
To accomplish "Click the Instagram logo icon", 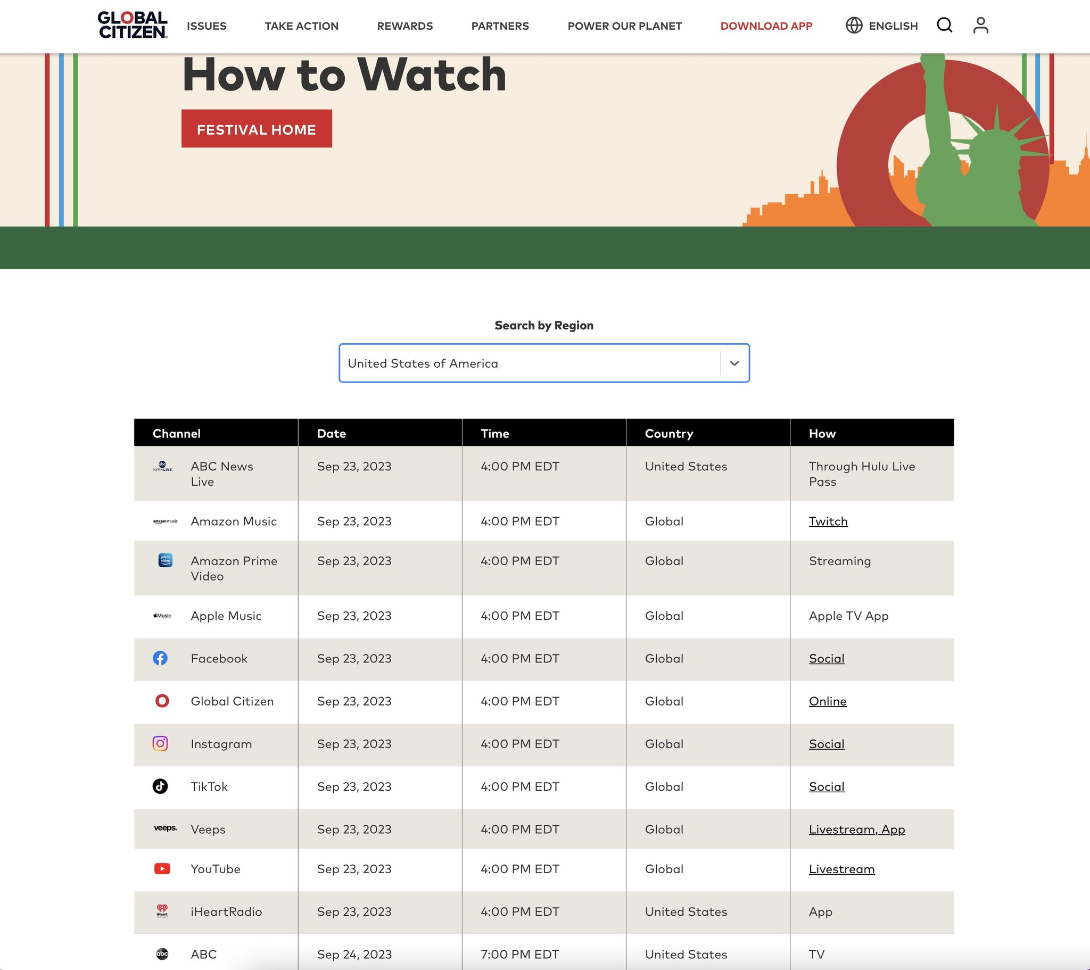I will click(160, 743).
